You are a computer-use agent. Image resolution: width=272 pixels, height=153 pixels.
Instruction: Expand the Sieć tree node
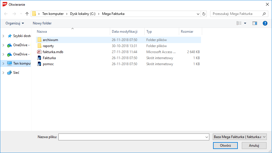click(x=3, y=73)
